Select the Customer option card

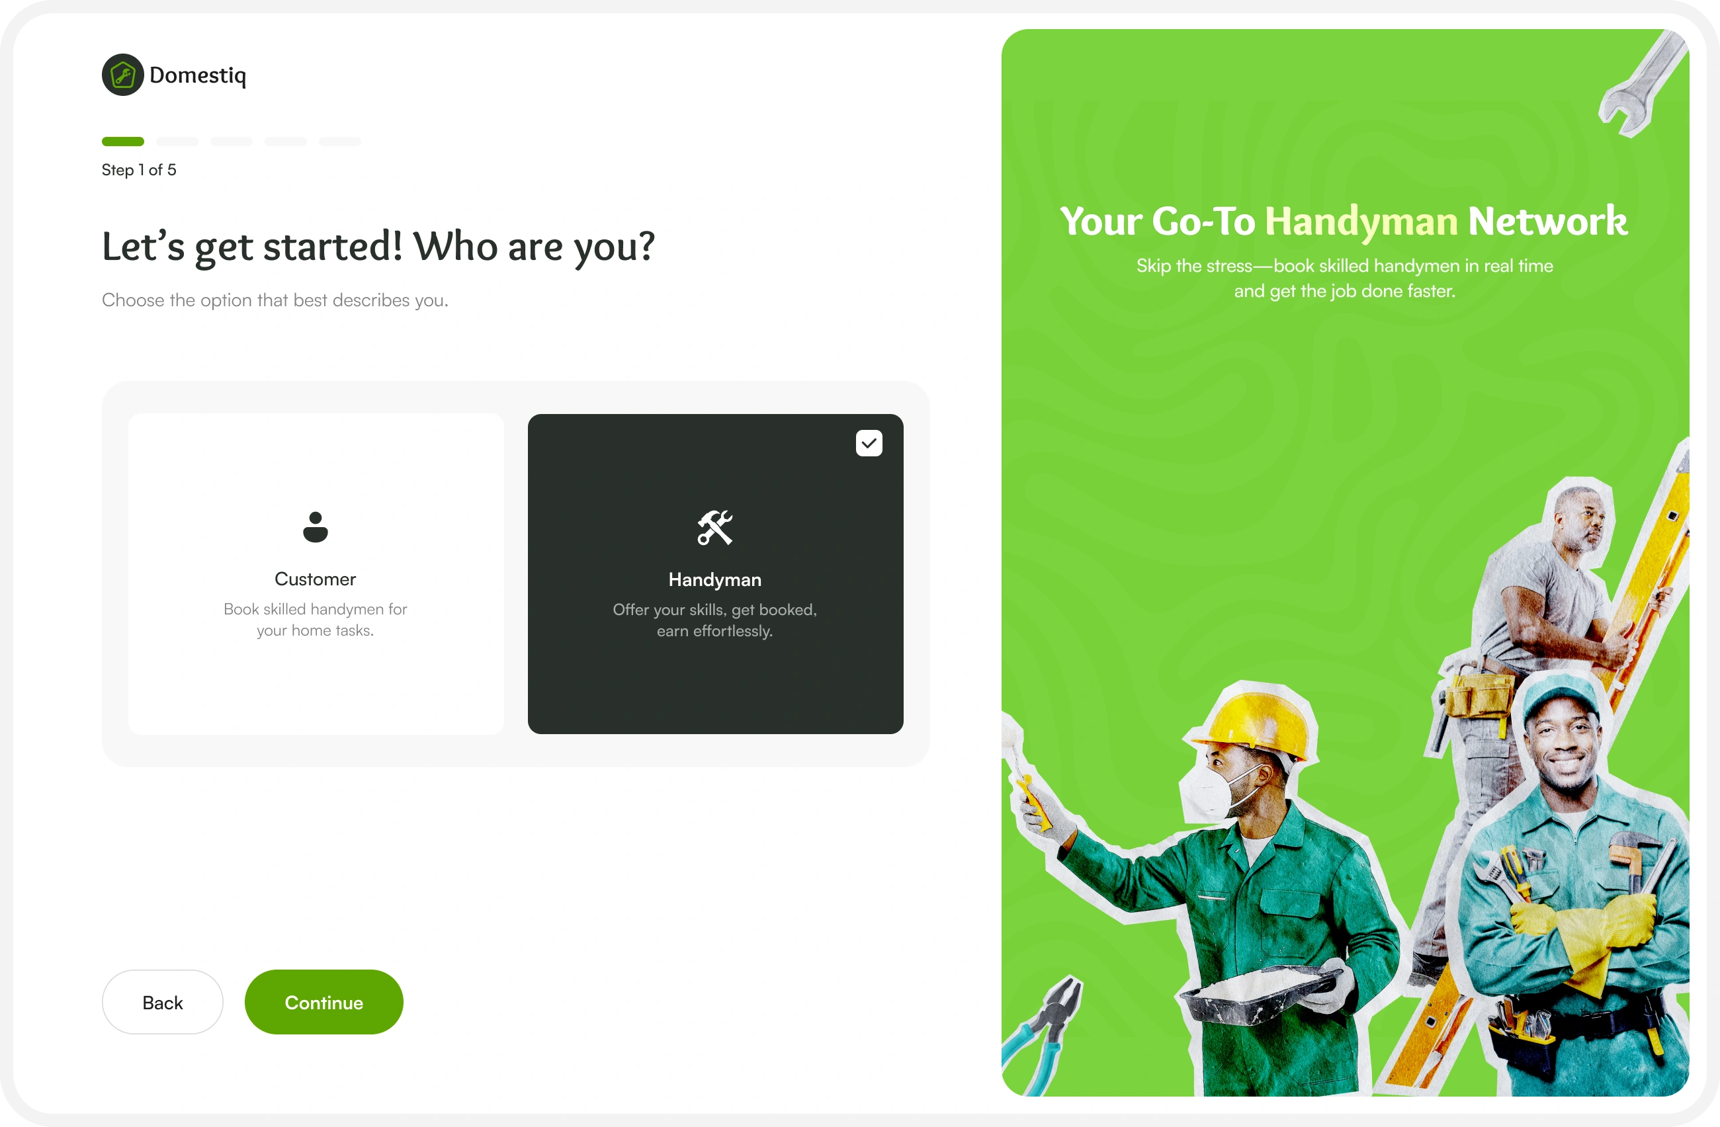[316, 573]
